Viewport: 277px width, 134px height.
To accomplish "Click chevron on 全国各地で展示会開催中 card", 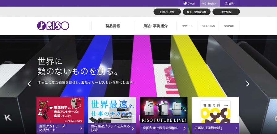I will coord(185,128).
